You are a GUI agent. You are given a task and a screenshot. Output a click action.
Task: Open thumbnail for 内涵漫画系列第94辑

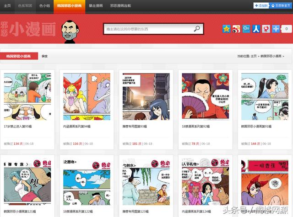tap(87, 96)
